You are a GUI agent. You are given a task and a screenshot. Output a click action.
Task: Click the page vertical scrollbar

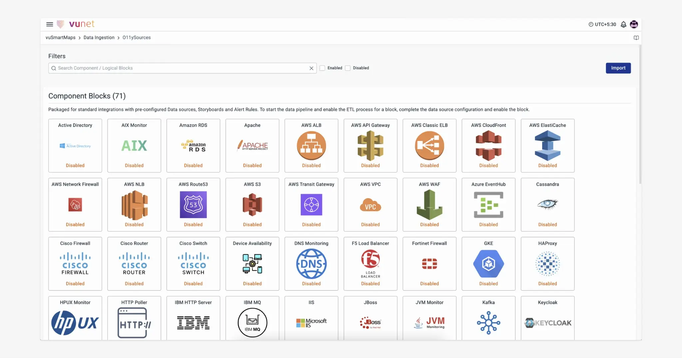click(640, 115)
